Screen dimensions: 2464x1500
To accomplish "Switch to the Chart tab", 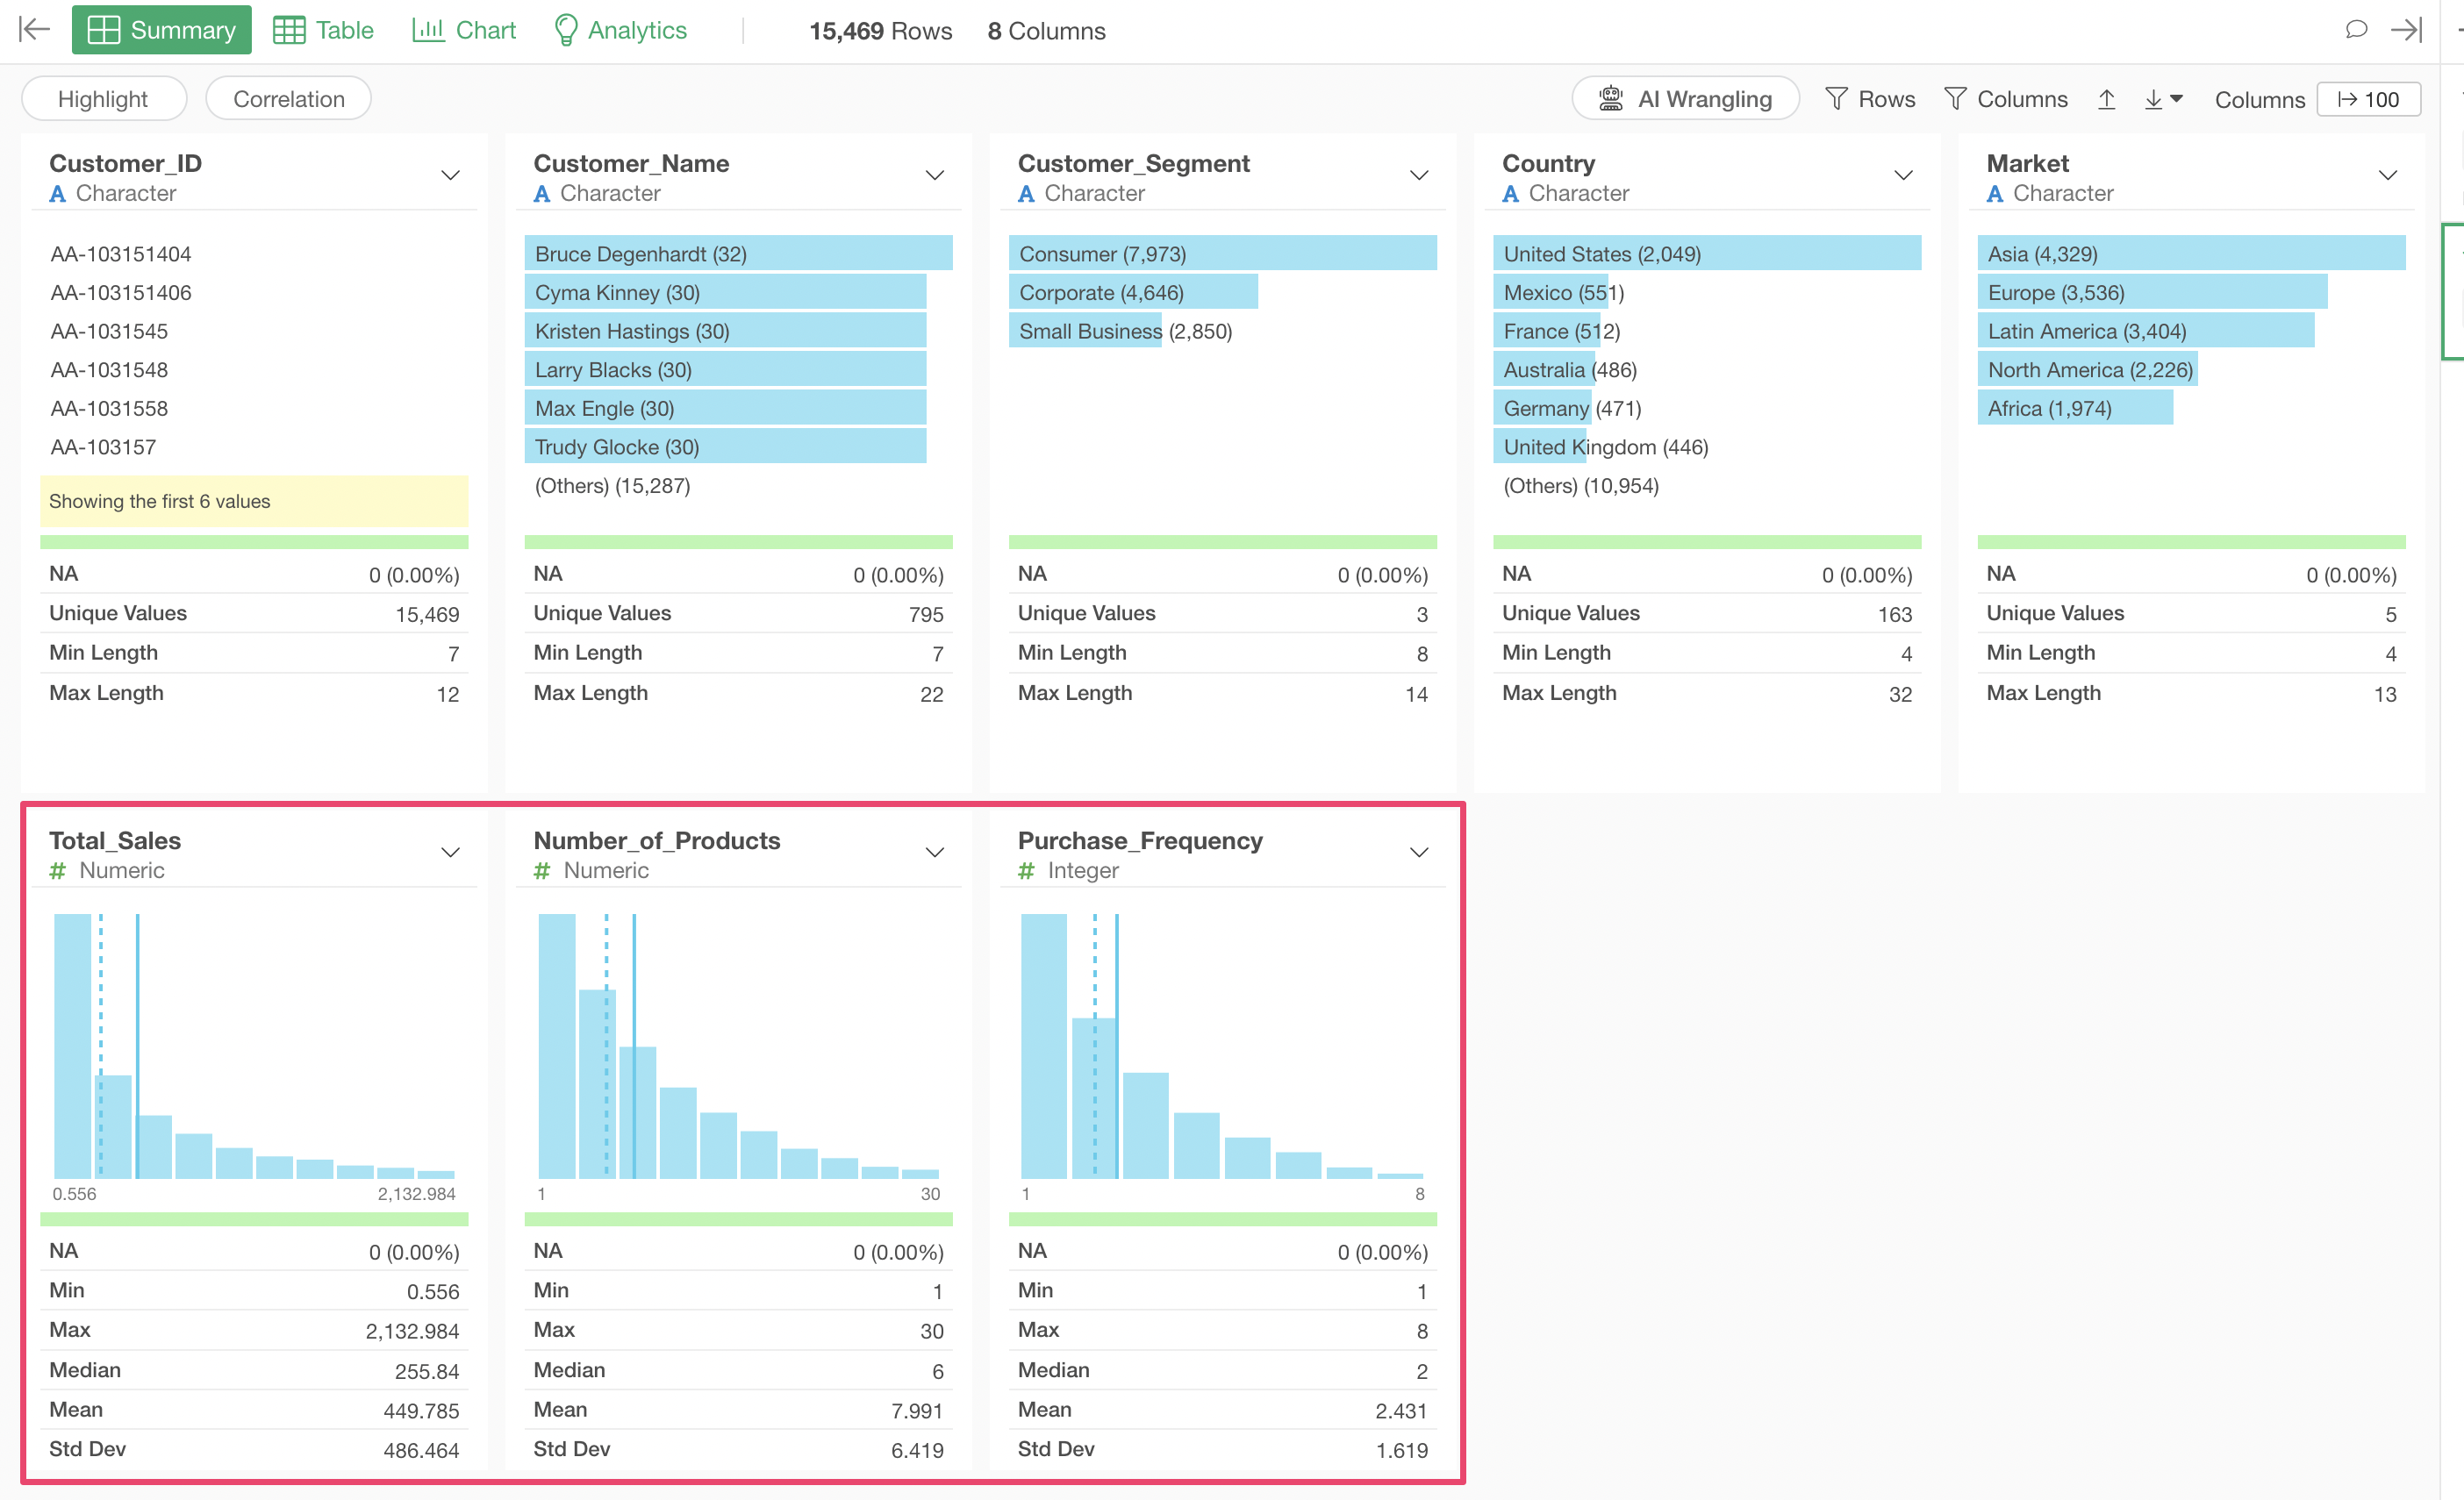I will pyautogui.click(x=464, y=30).
